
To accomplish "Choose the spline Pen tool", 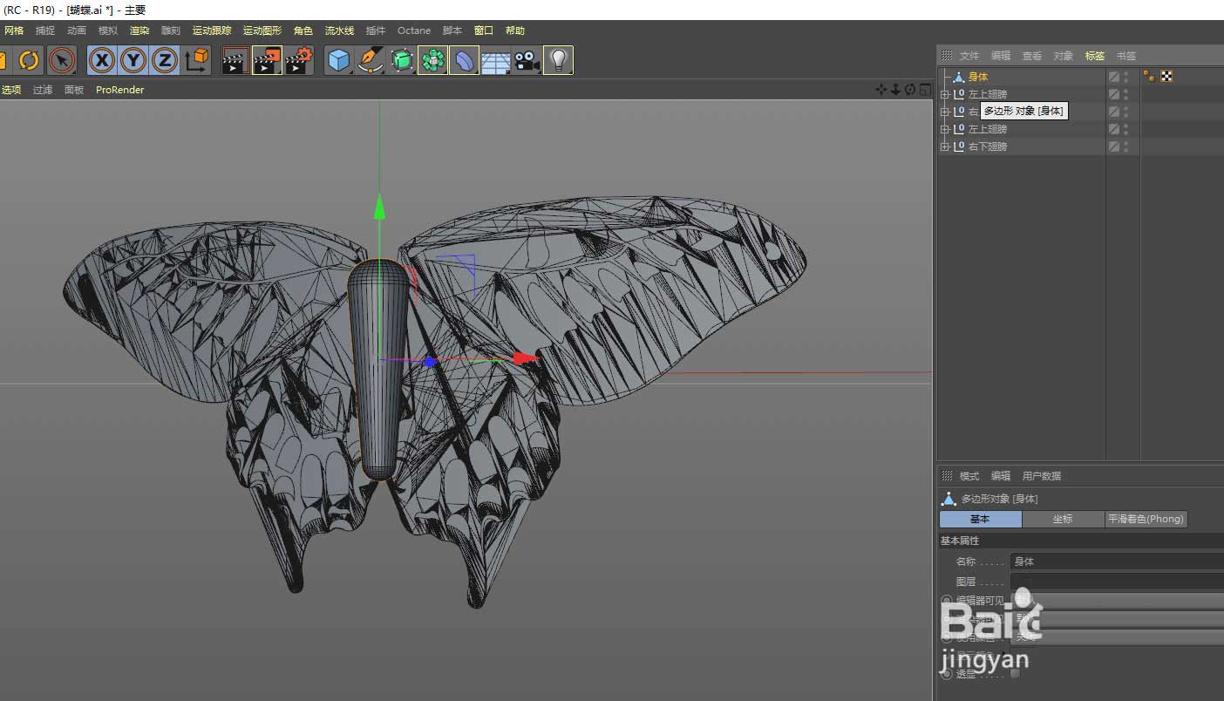I will (371, 60).
